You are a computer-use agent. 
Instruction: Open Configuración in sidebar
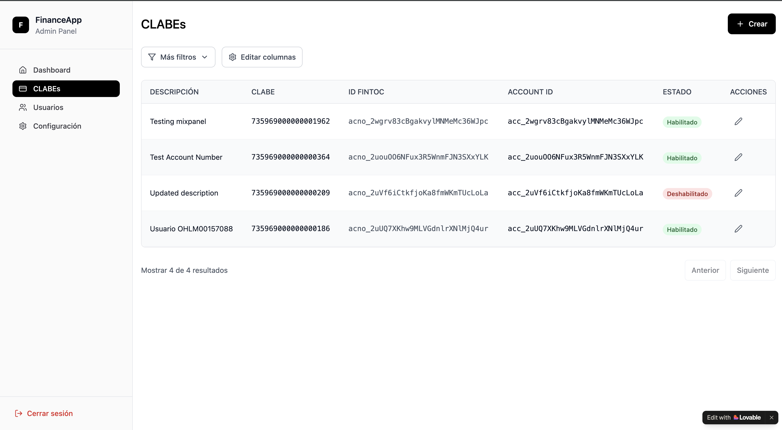[57, 126]
